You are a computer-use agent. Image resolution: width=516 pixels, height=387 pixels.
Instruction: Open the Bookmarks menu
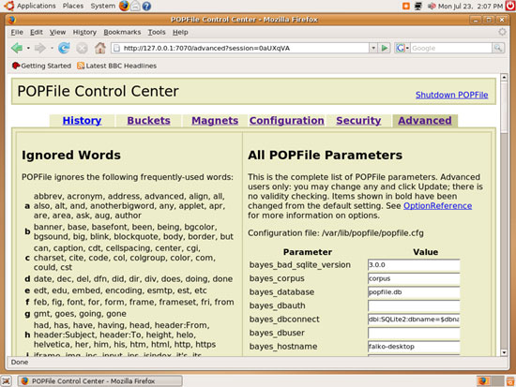click(x=122, y=32)
